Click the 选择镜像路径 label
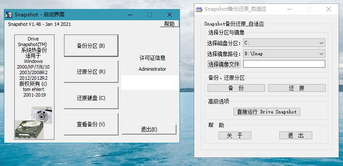343x166 pixels. click(224, 53)
